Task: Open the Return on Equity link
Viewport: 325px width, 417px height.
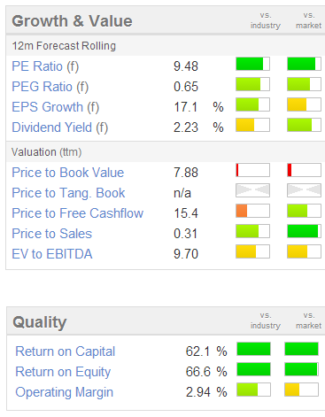Action: pos(63,372)
